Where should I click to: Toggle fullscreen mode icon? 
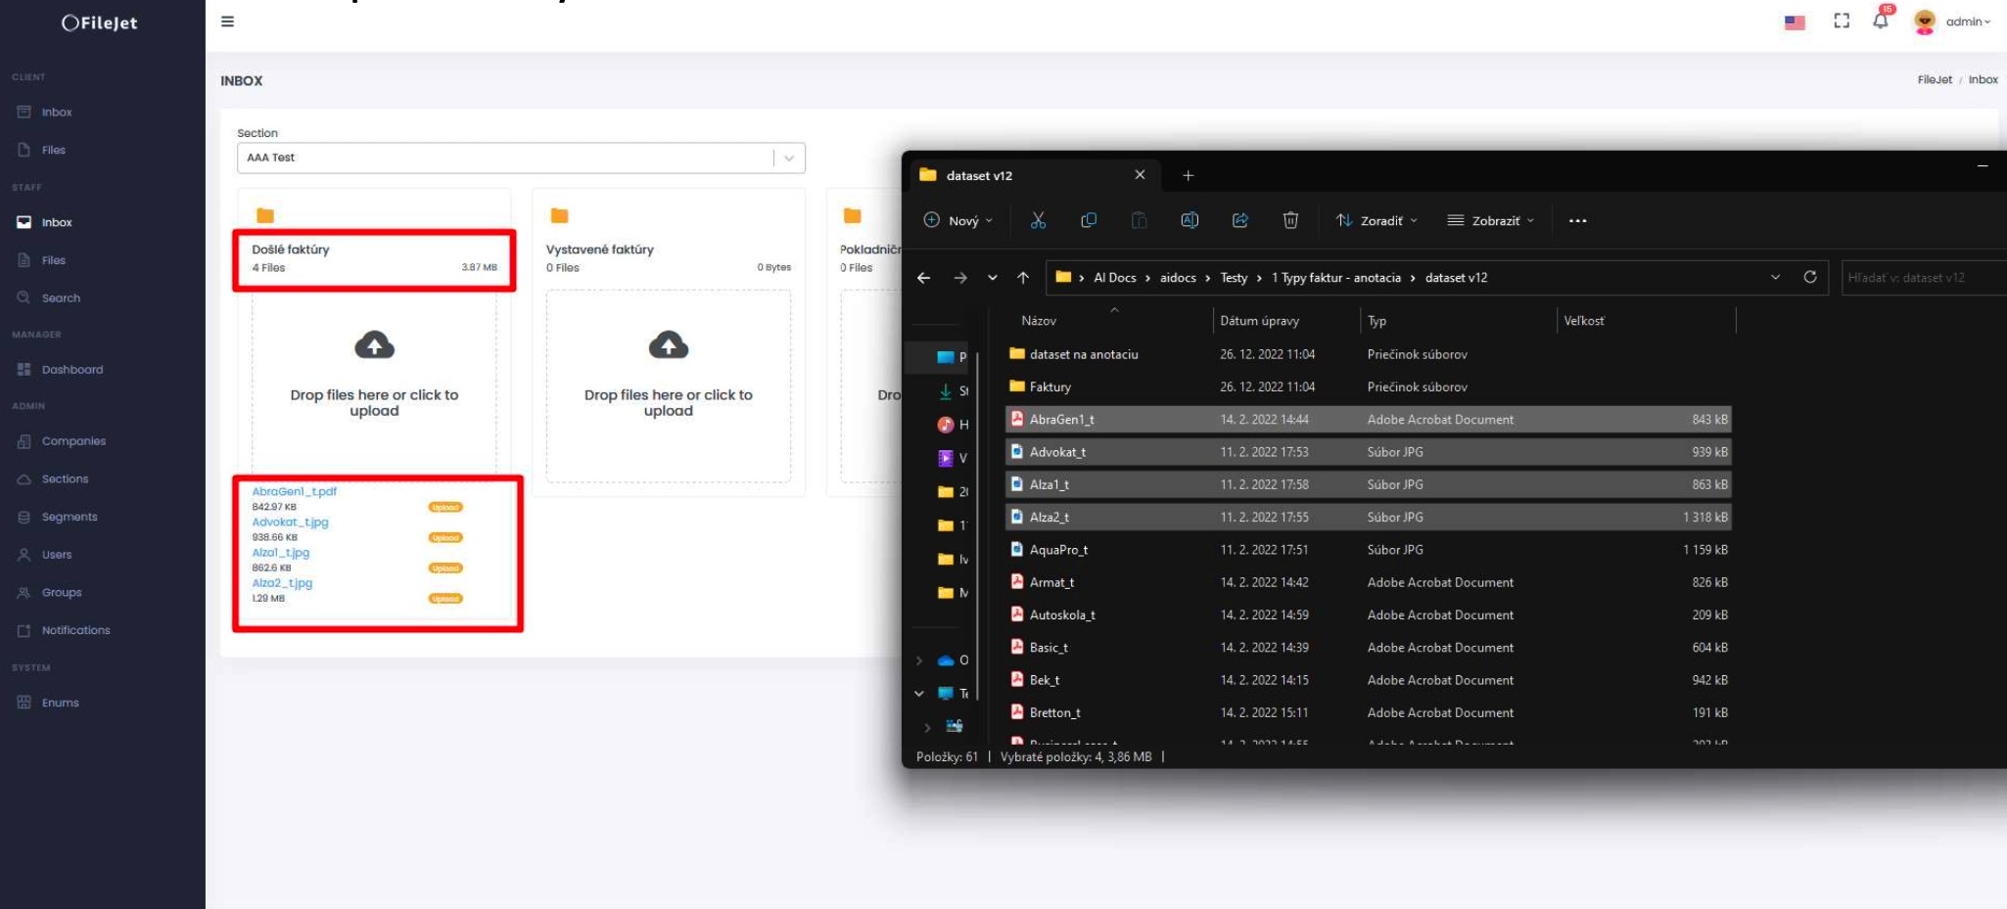[1842, 22]
